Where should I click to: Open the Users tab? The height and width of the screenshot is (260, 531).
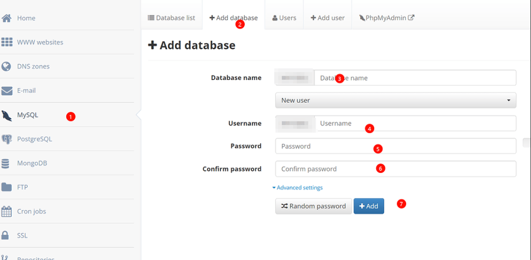[x=284, y=18]
